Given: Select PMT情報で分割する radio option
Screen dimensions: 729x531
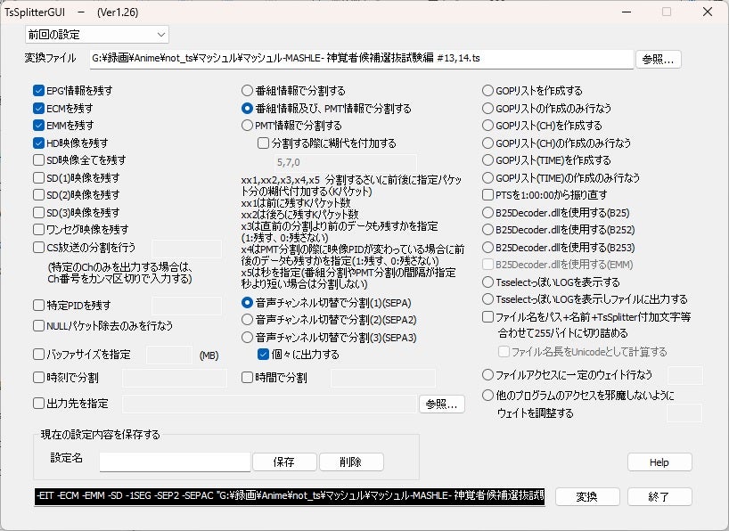Looking at the screenshot, I should click(247, 126).
